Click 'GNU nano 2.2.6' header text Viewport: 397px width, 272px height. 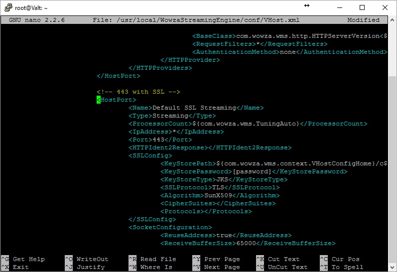coord(37,20)
